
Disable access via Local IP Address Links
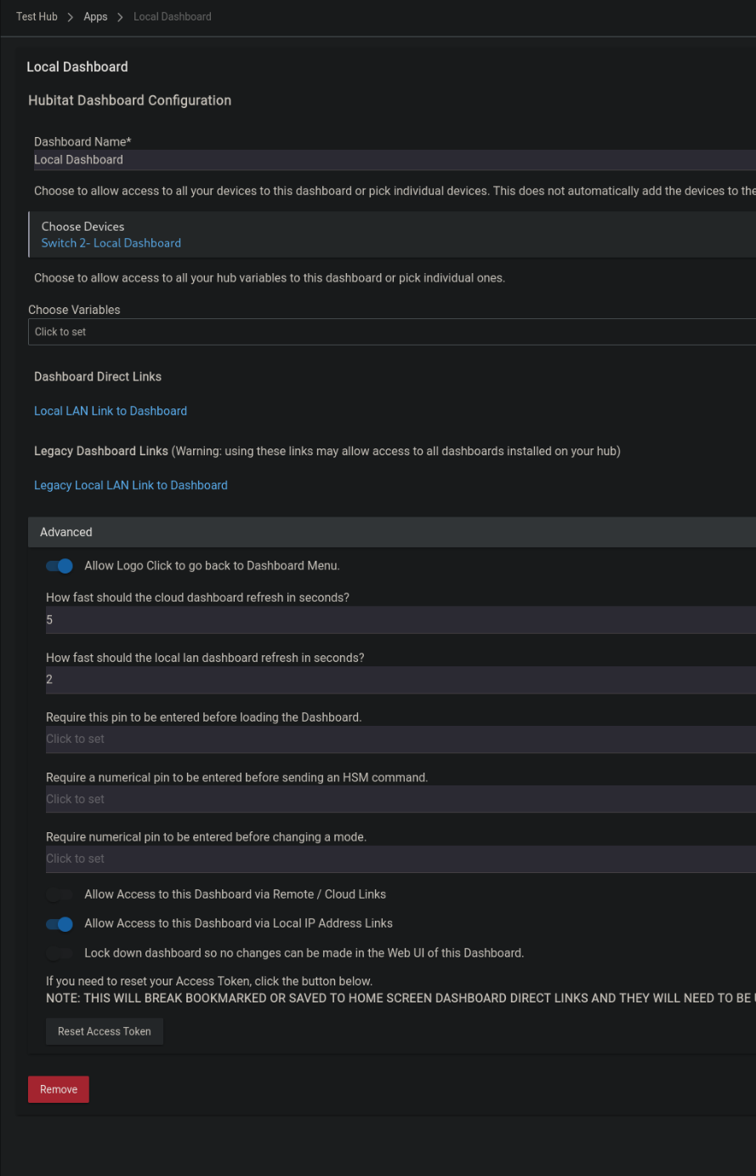(60, 924)
